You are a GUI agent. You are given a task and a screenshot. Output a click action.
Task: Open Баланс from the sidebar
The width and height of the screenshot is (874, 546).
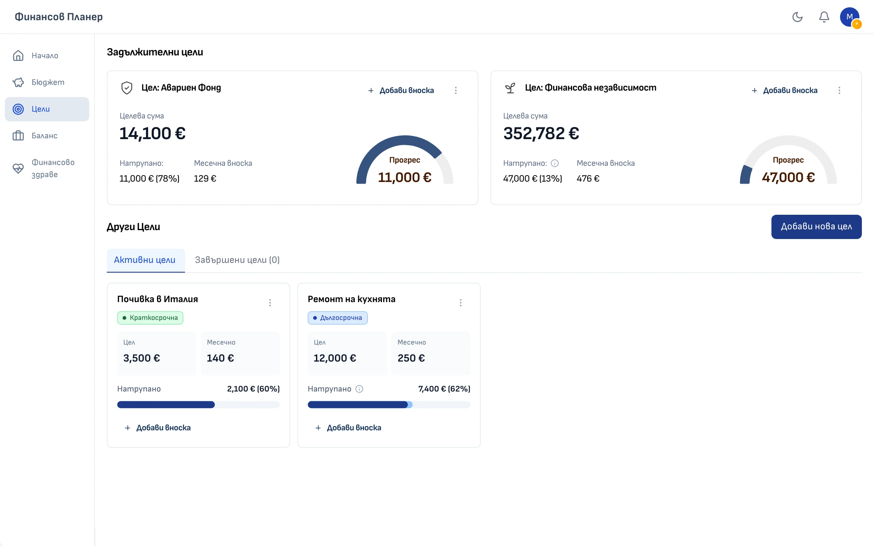tap(47, 135)
